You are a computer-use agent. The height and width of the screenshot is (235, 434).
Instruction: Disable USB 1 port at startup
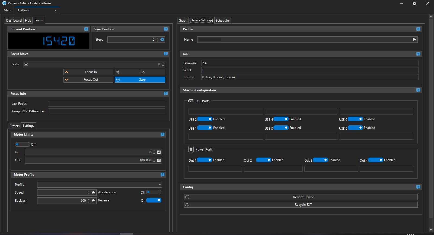(x=205, y=128)
